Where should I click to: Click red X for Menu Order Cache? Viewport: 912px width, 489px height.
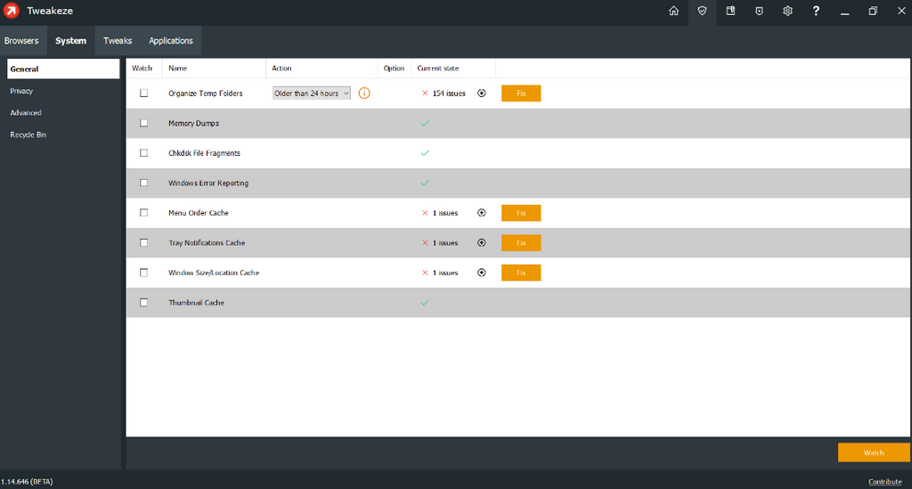point(425,213)
